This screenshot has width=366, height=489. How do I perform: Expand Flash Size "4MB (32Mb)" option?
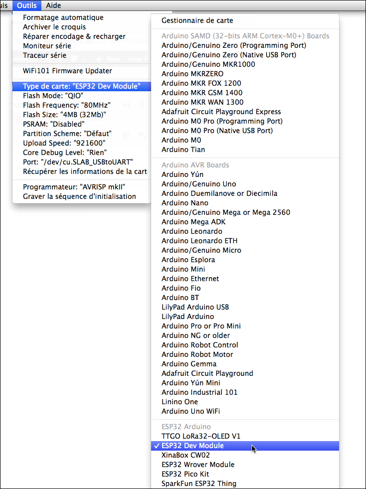pos(81,115)
